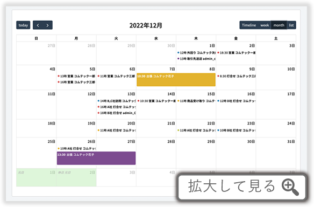The width and height of the screenshot is (314, 207).
Task: Select day number 17日
Action: pyautogui.click(x=291, y=94)
